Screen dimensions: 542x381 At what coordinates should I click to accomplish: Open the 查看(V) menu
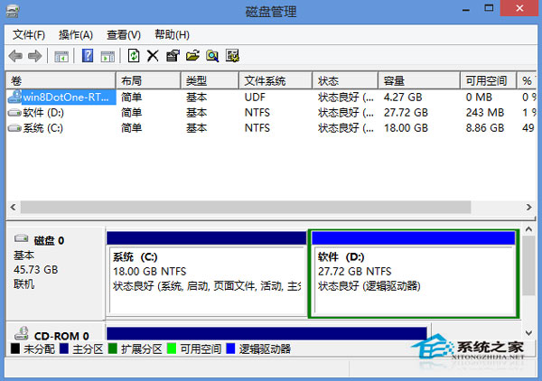click(124, 35)
